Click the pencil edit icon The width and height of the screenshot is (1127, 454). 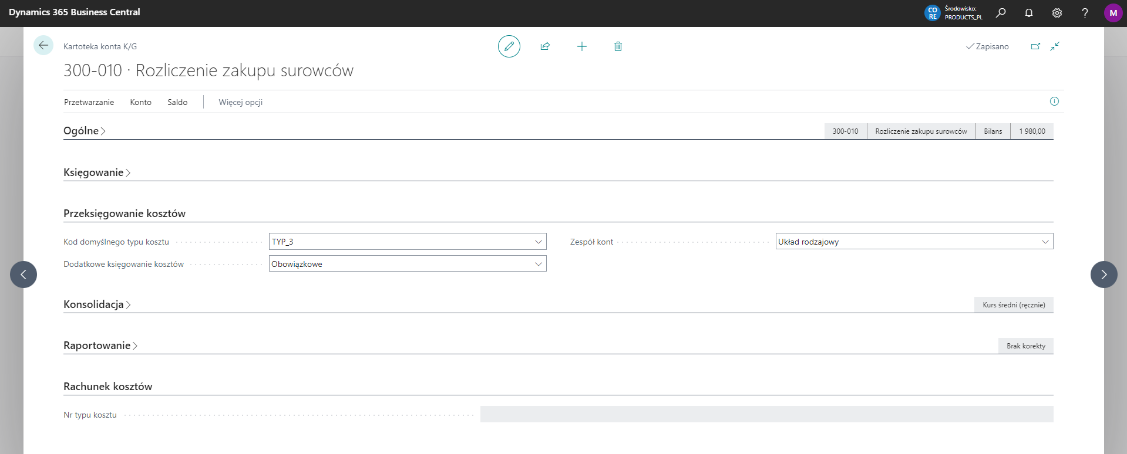(x=509, y=46)
